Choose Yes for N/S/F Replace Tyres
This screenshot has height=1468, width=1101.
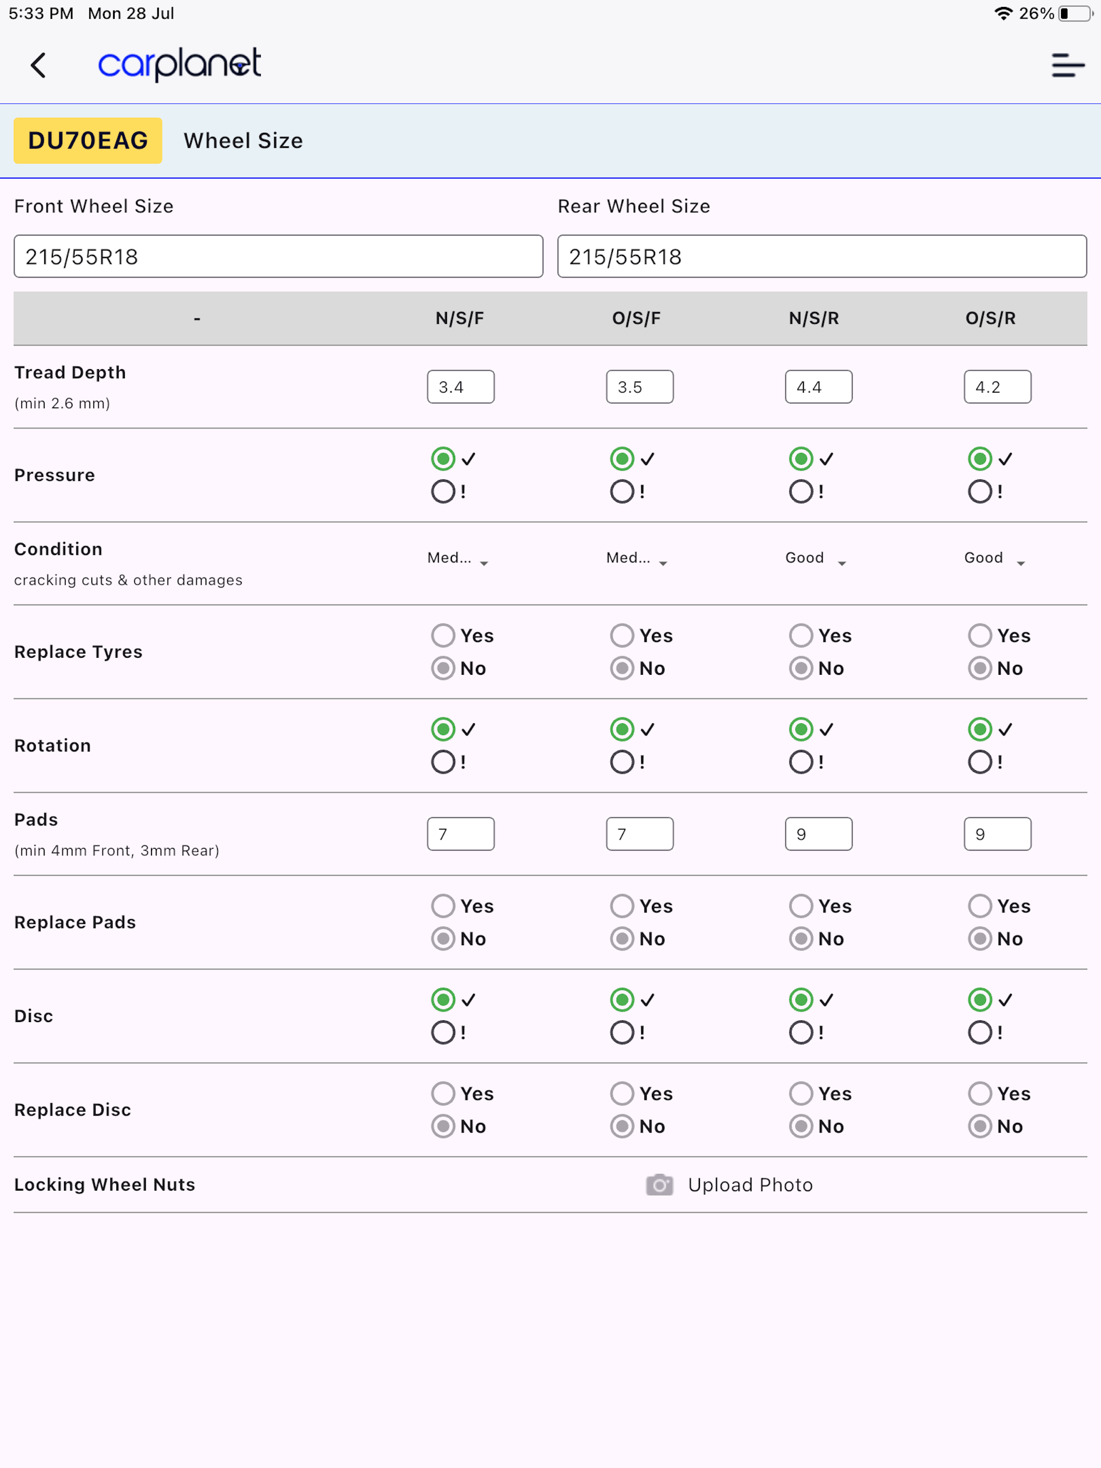pos(443,635)
